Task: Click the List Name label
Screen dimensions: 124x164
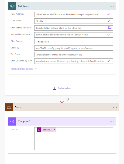Action: pos(16,21)
